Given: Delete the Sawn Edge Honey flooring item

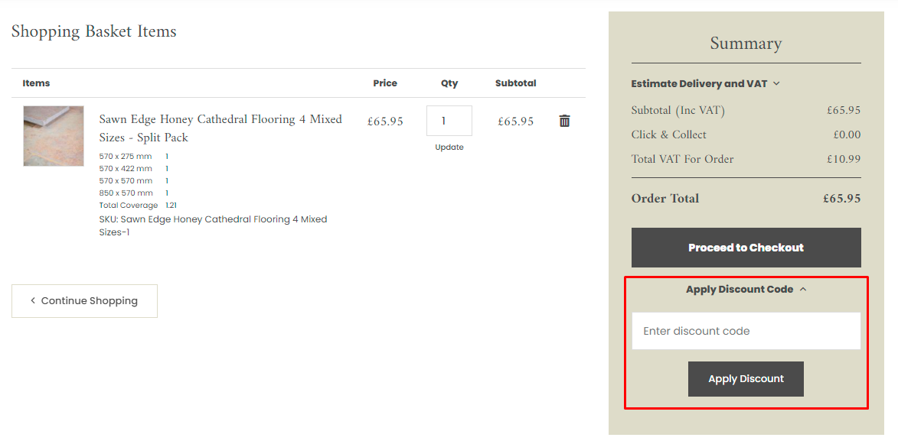Looking at the screenshot, I should pyautogui.click(x=564, y=121).
